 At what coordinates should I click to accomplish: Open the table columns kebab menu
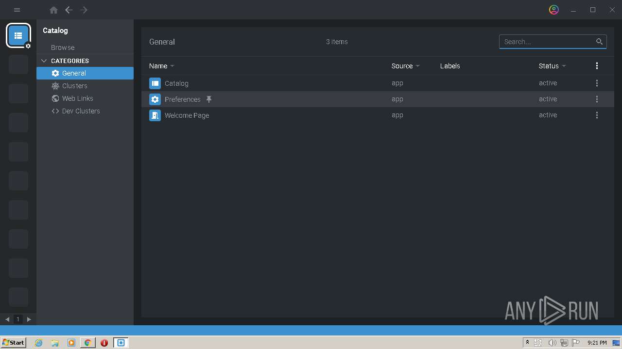pos(597,66)
